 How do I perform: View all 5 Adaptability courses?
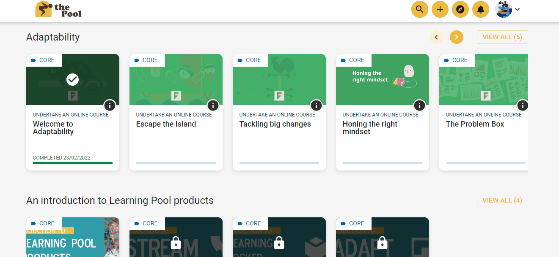[x=502, y=37]
